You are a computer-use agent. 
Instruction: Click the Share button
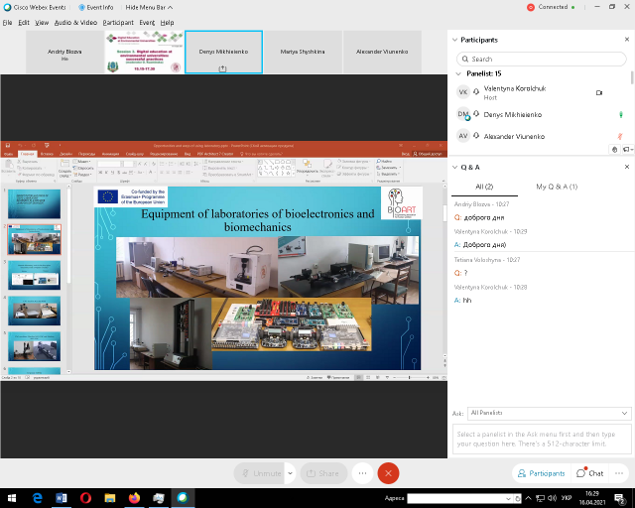point(323,473)
